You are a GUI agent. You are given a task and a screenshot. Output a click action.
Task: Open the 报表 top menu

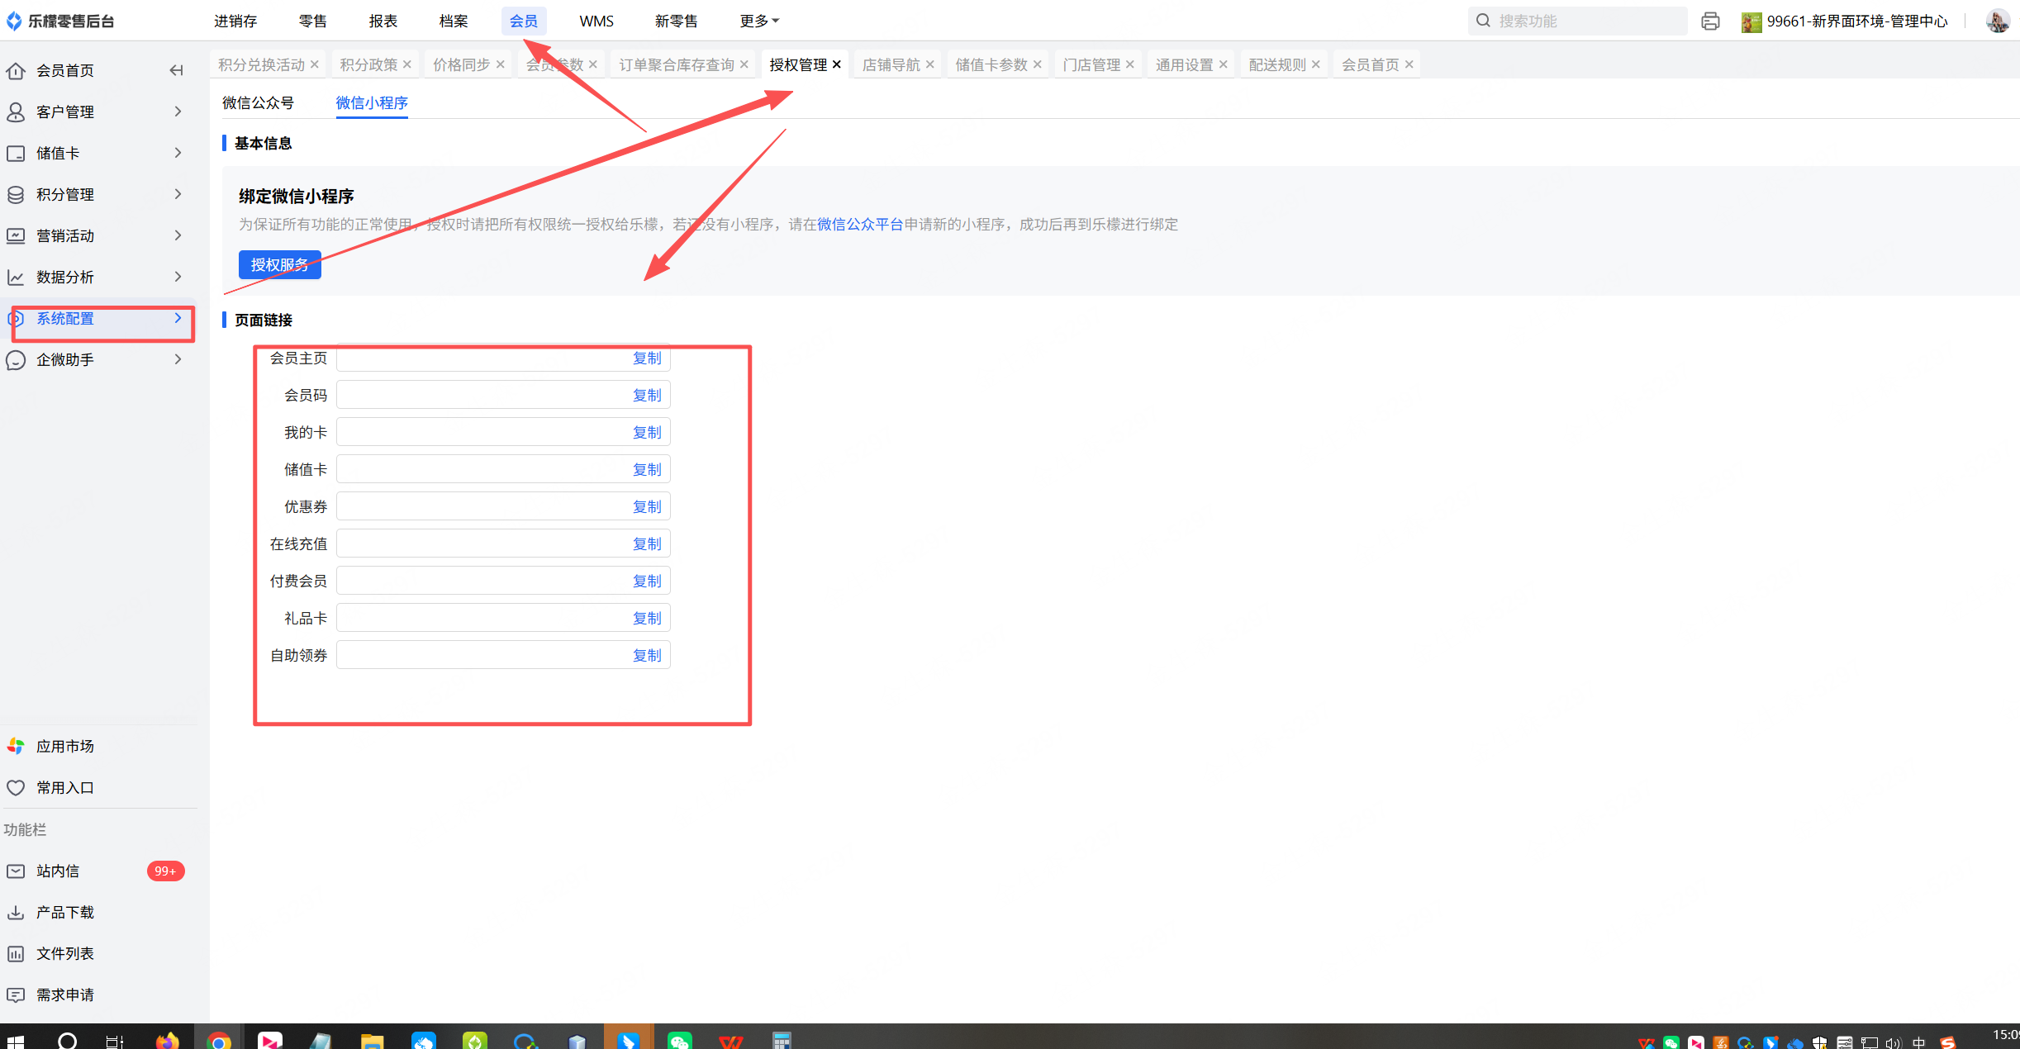(x=383, y=21)
